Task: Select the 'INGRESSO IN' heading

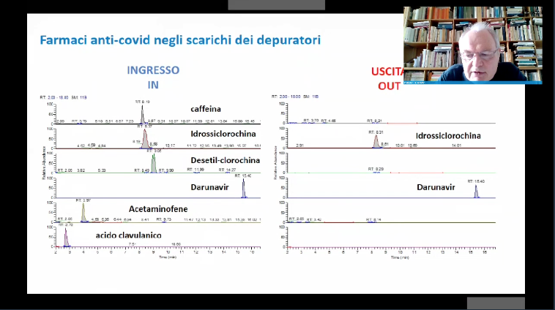Action: coord(152,76)
